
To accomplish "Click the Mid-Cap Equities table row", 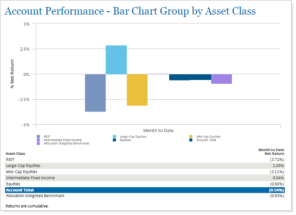I will pos(144,172).
